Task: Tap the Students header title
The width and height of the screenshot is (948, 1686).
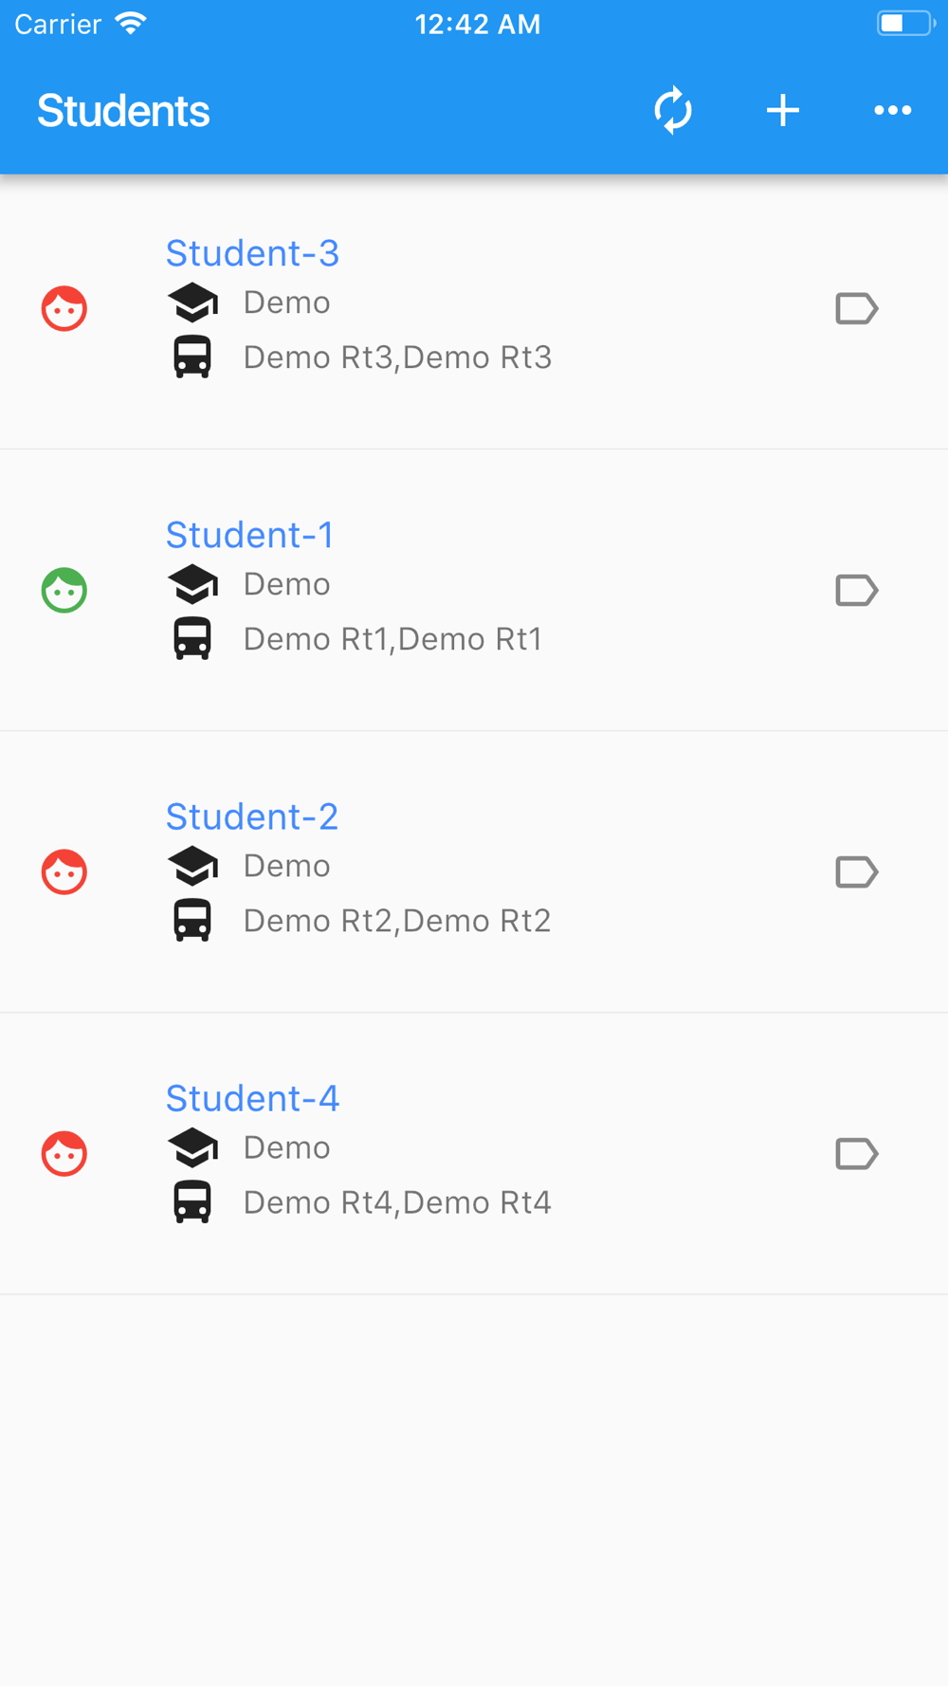Action: point(123,111)
